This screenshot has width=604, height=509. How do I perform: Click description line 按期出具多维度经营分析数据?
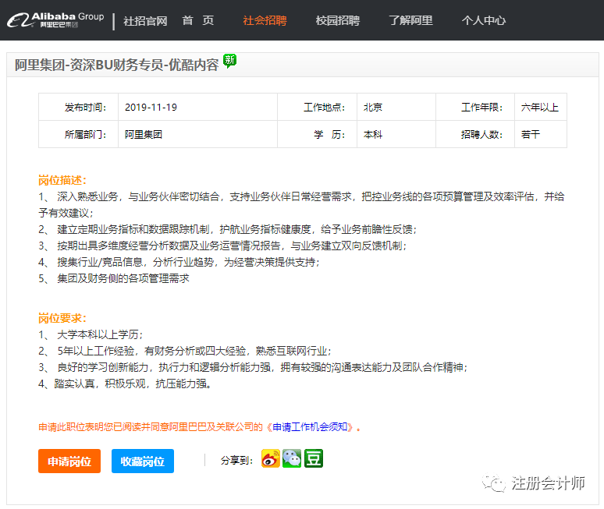coord(222,246)
